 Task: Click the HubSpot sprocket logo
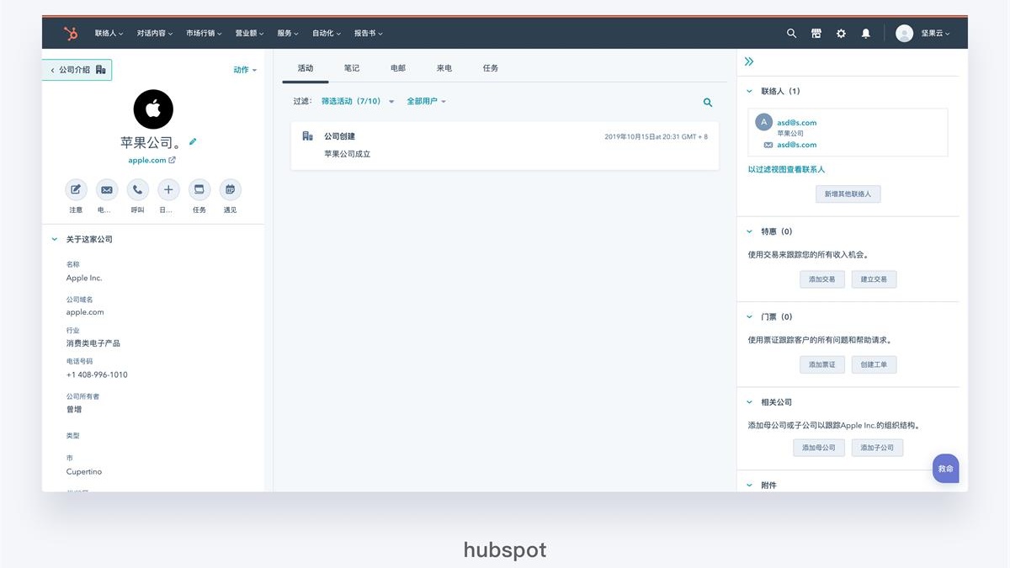coord(71,34)
